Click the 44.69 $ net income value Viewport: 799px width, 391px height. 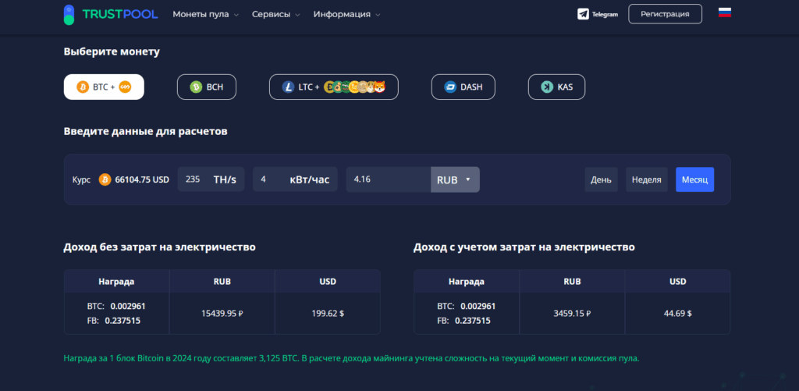coord(678,314)
